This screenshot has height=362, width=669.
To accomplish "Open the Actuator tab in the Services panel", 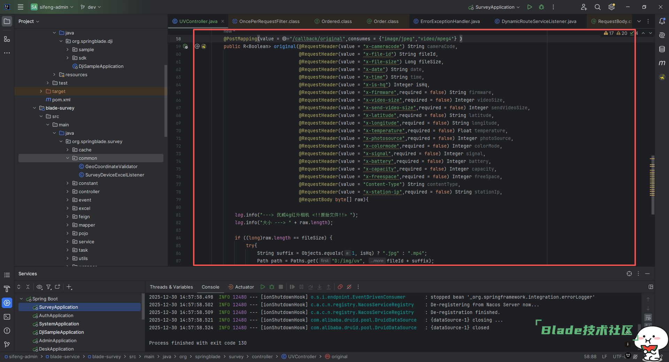I will pyautogui.click(x=241, y=287).
